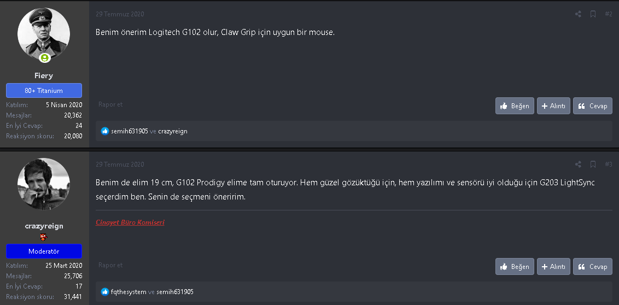The height and width of the screenshot is (305, 619).
Task: Open crazyreign's avatar picture
Action: (x=44, y=184)
